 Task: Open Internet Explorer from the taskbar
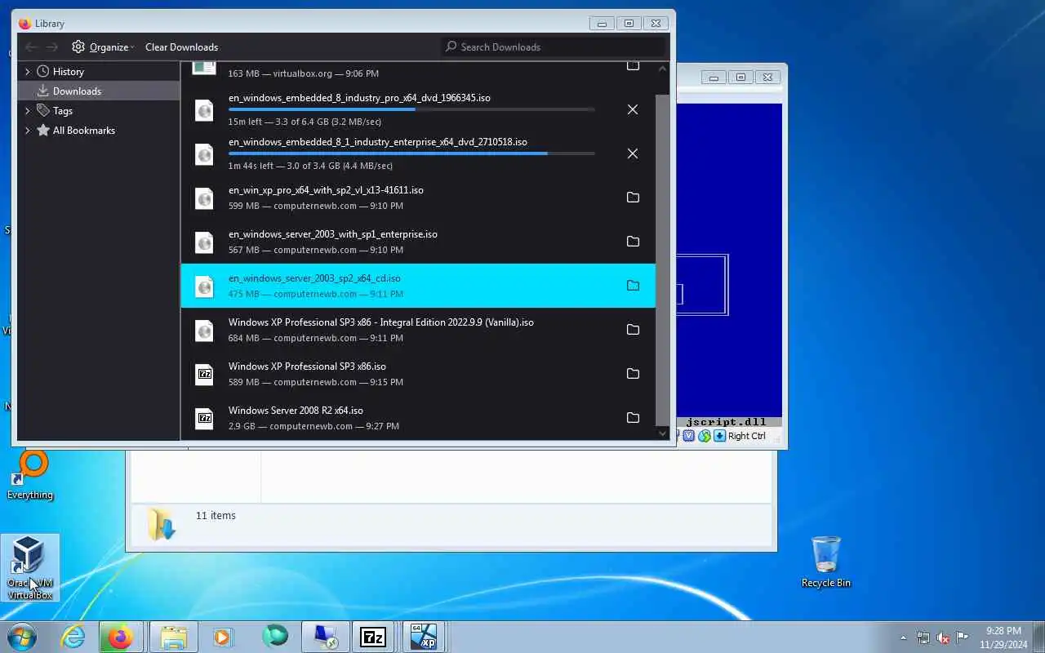tap(73, 637)
